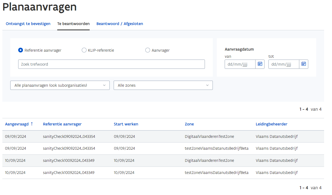Click the Aangevraagd sort arrow
This screenshot has width=332, height=195.
point(32,124)
